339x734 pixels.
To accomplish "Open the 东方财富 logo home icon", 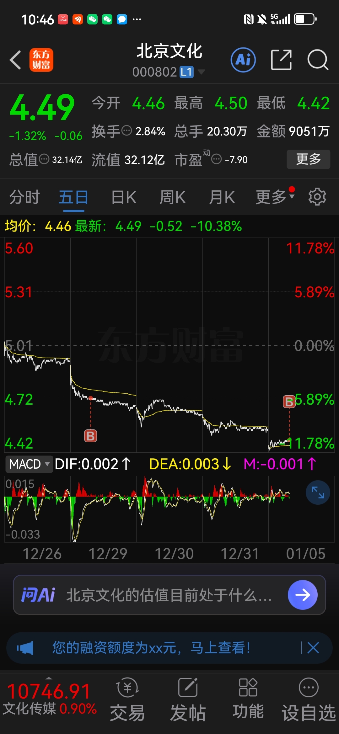I will tap(41, 60).
